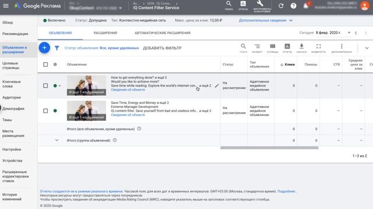Tick the select-all header checkbox
Screen dimensions: 373x209
[x=45, y=64]
